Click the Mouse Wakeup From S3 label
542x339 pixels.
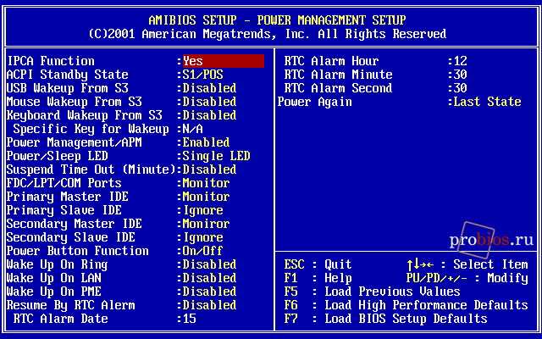pos(75,102)
